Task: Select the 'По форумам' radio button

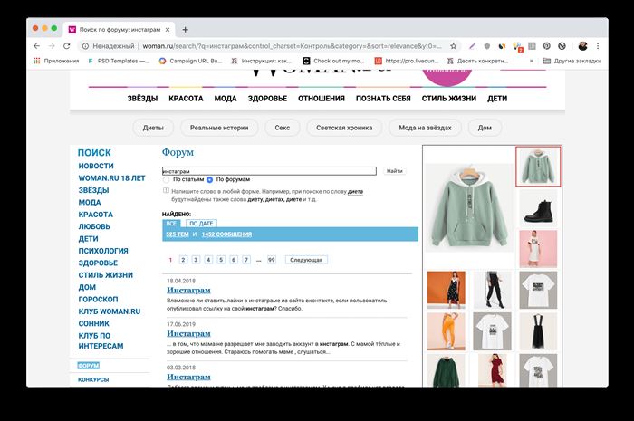Action: click(209, 179)
